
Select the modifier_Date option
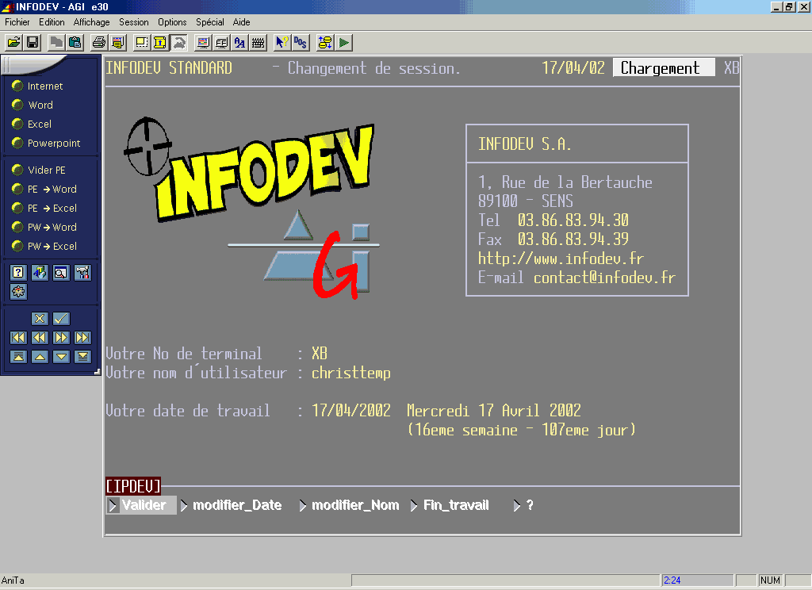click(232, 505)
